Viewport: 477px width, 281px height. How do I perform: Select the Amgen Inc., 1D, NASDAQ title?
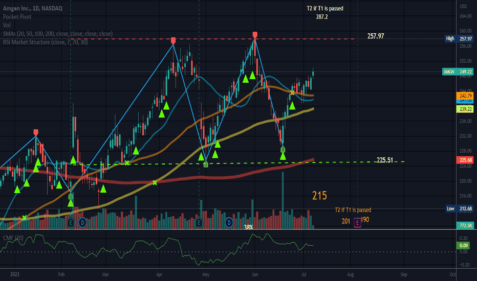click(33, 9)
